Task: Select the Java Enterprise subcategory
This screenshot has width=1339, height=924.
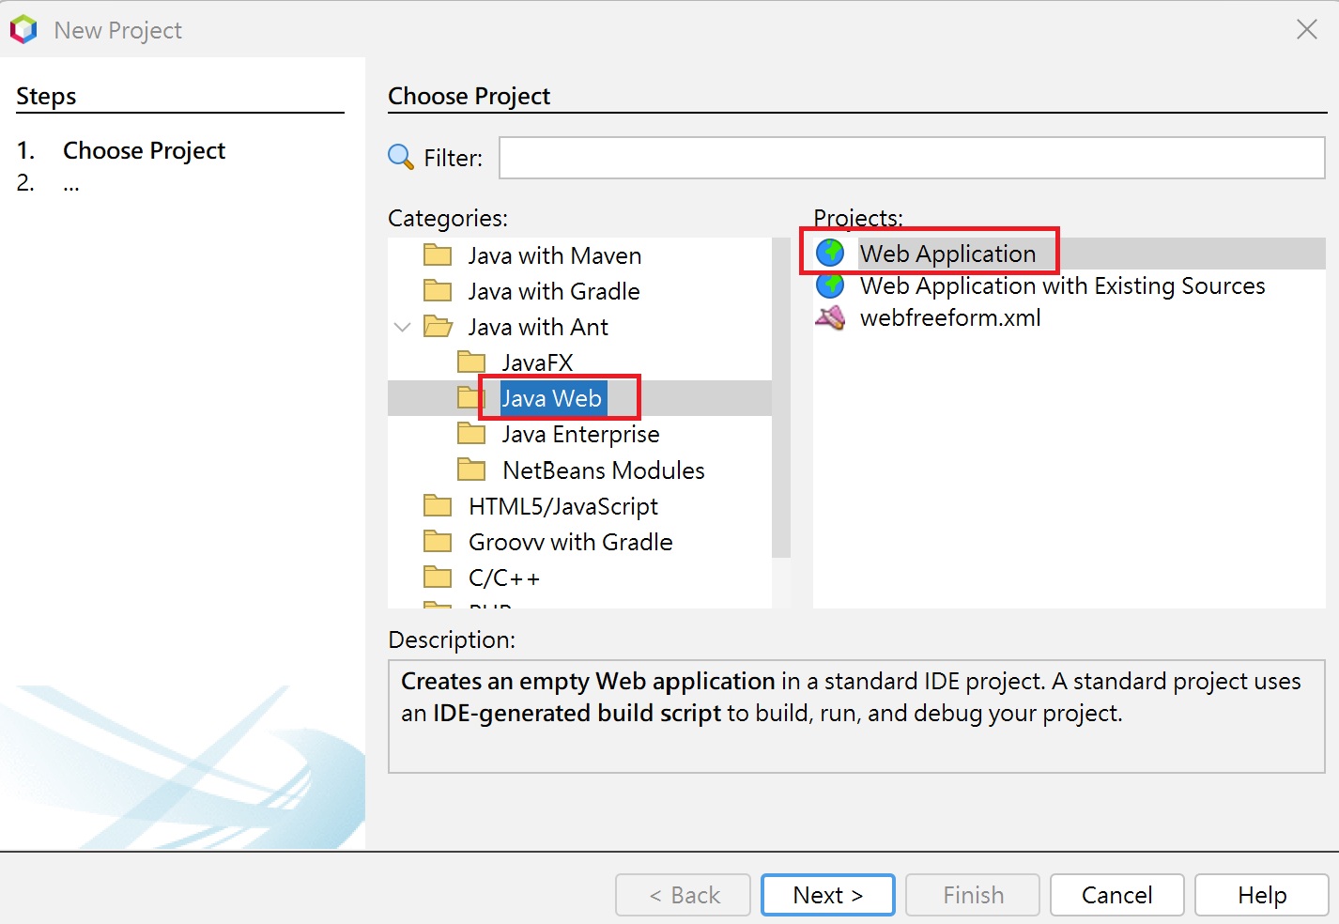Action: click(x=580, y=434)
